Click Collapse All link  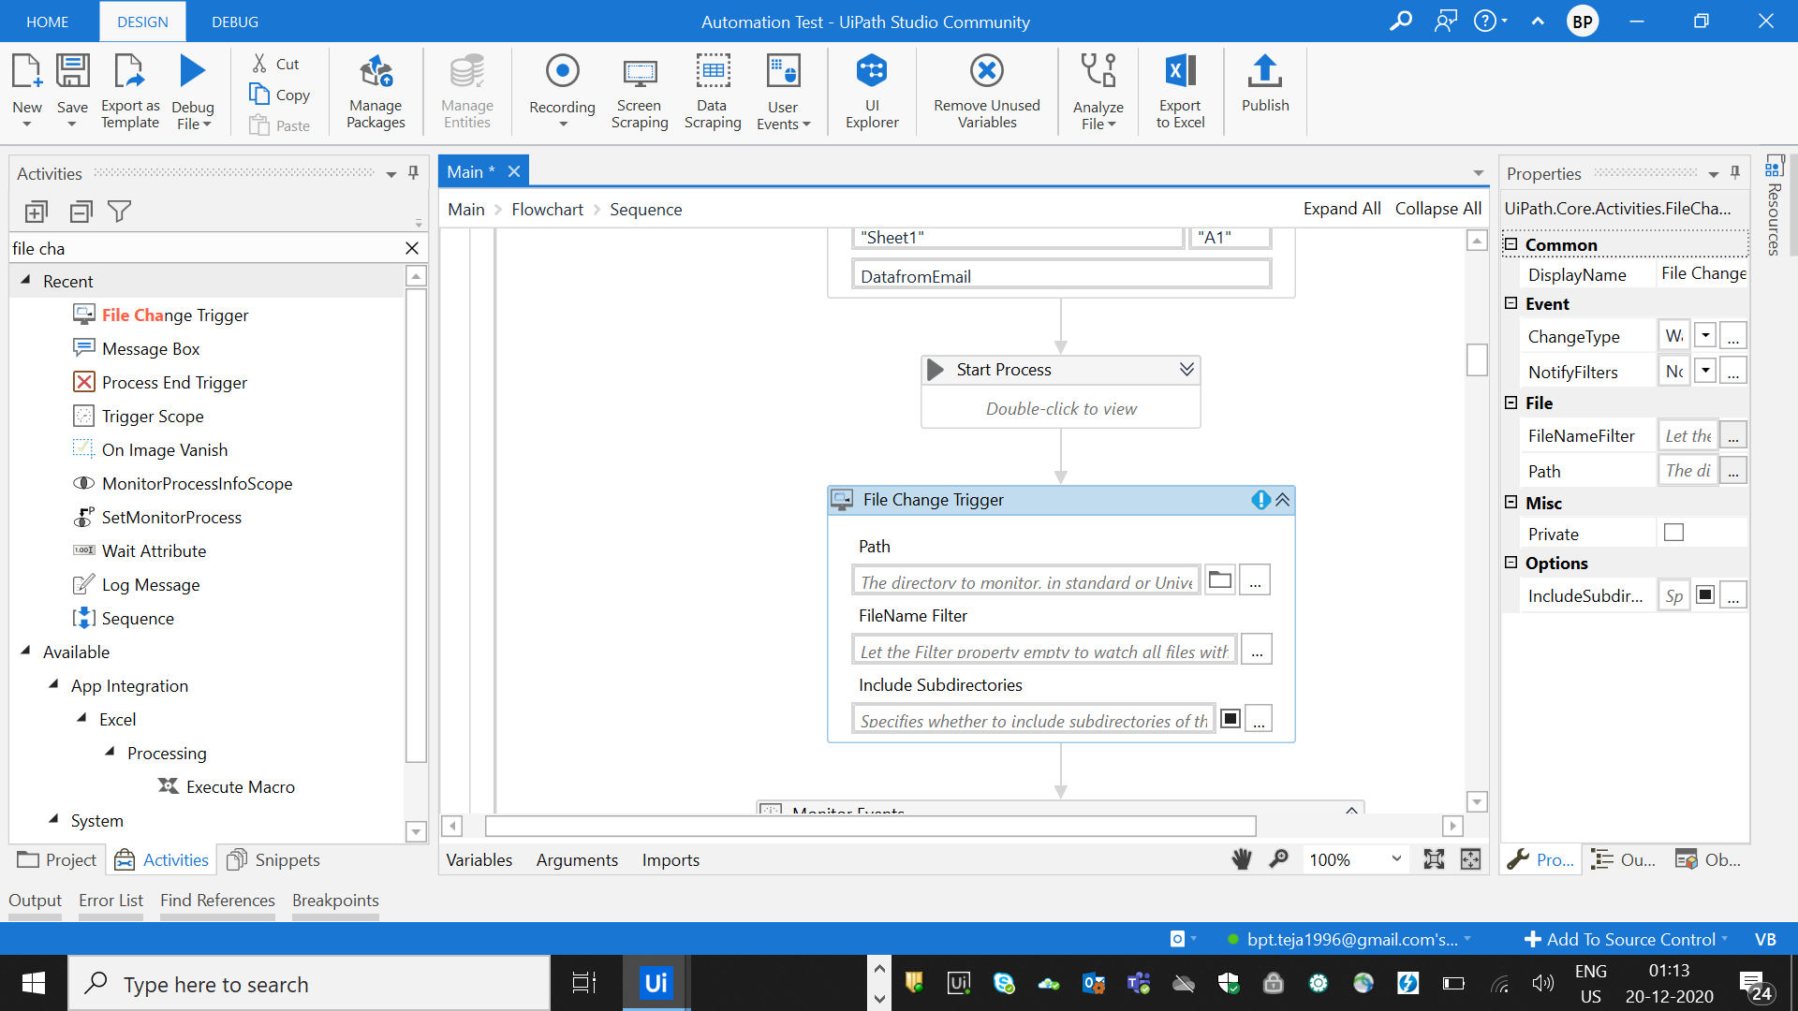(x=1438, y=209)
